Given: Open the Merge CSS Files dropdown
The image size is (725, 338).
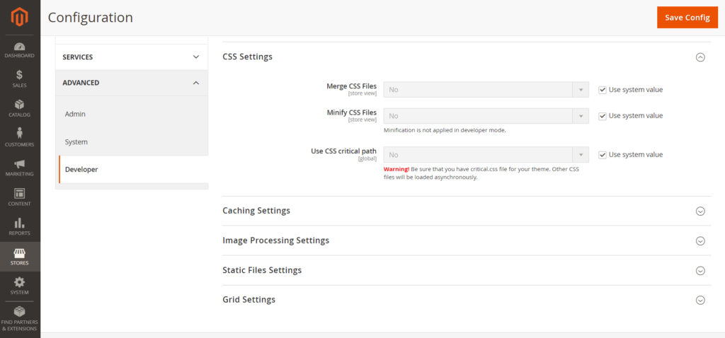Looking at the screenshot, I should [486, 90].
